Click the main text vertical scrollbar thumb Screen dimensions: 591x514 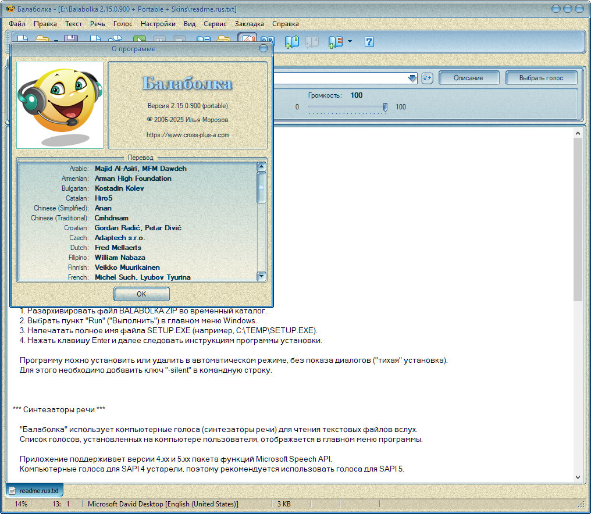pyautogui.click(x=578, y=219)
